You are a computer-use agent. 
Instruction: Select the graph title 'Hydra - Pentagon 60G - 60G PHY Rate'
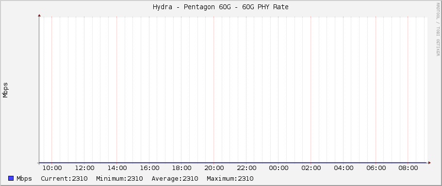pos(221,7)
